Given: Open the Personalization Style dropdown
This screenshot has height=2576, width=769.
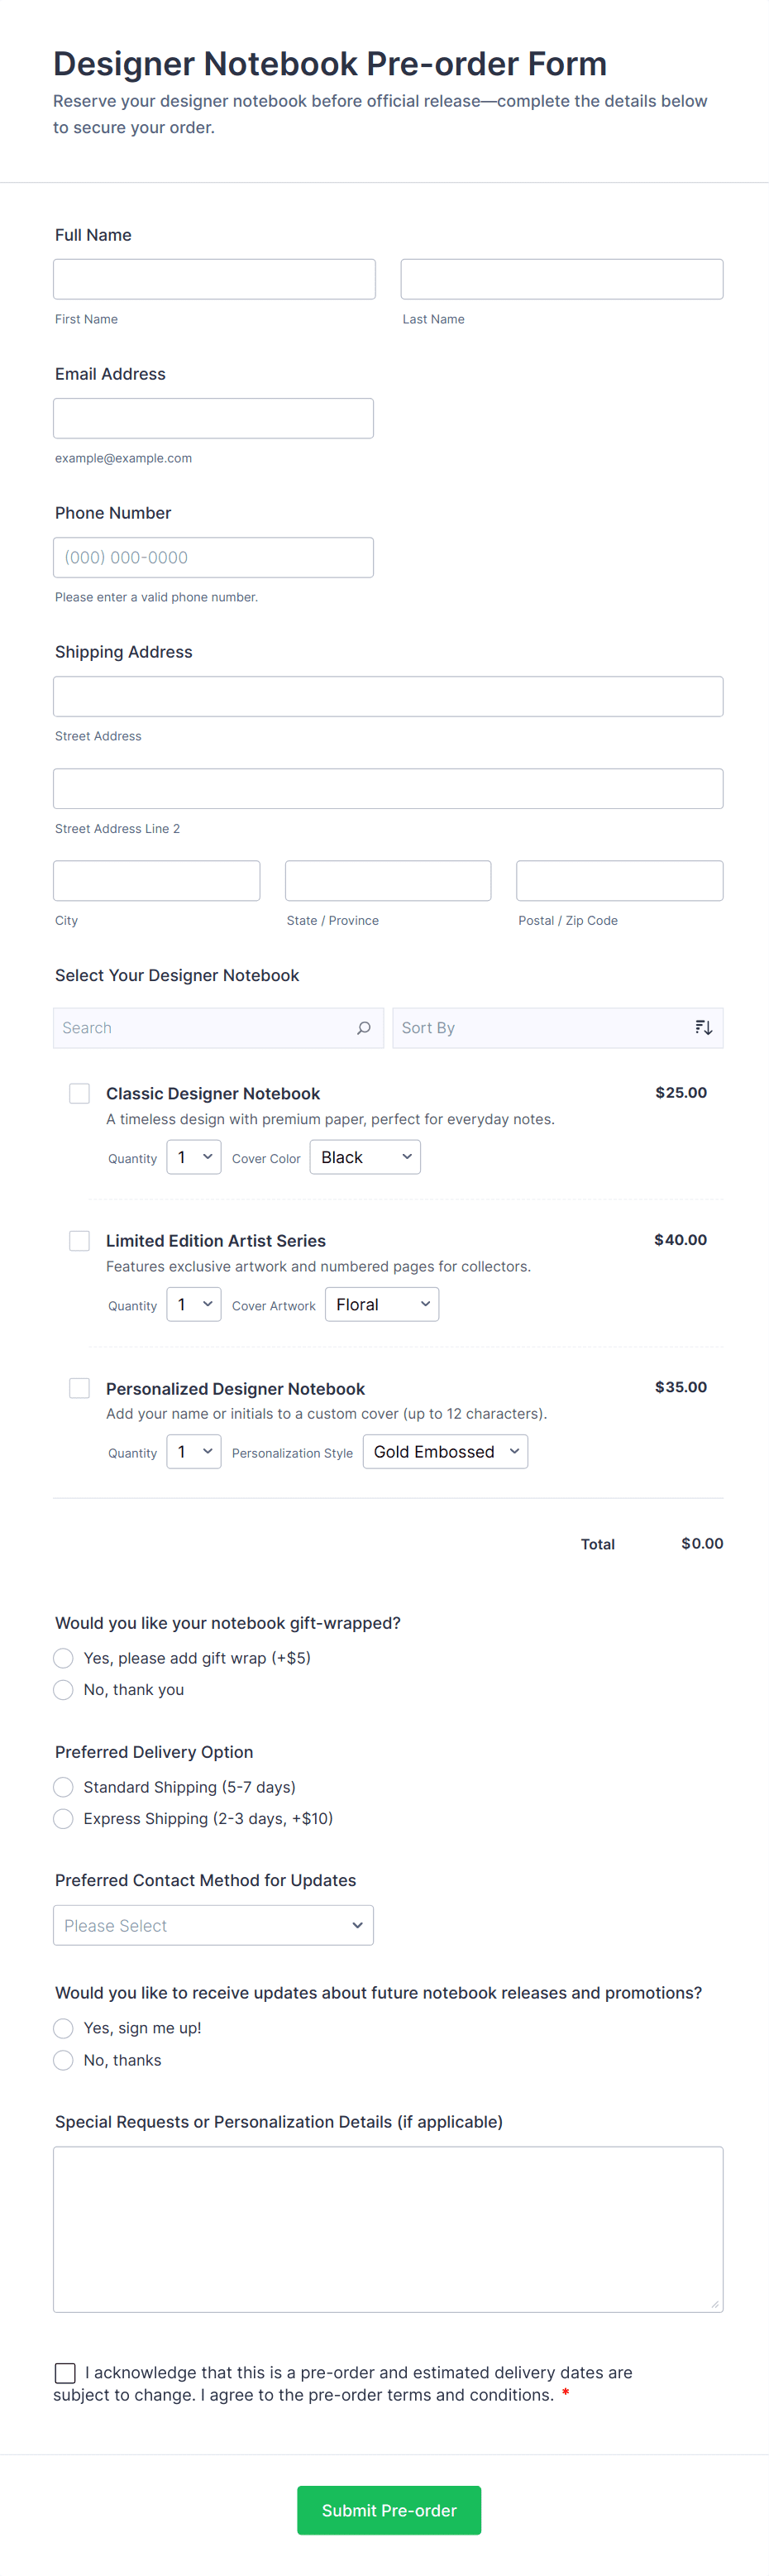Looking at the screenshot, I should coord(445,1452).
